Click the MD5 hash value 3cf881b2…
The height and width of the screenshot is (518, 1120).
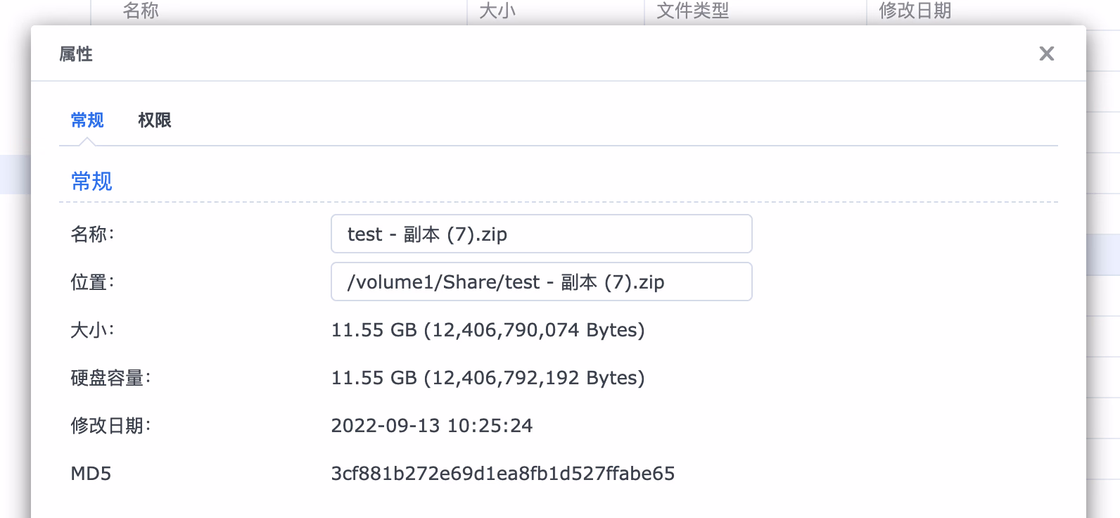point(502,473)
